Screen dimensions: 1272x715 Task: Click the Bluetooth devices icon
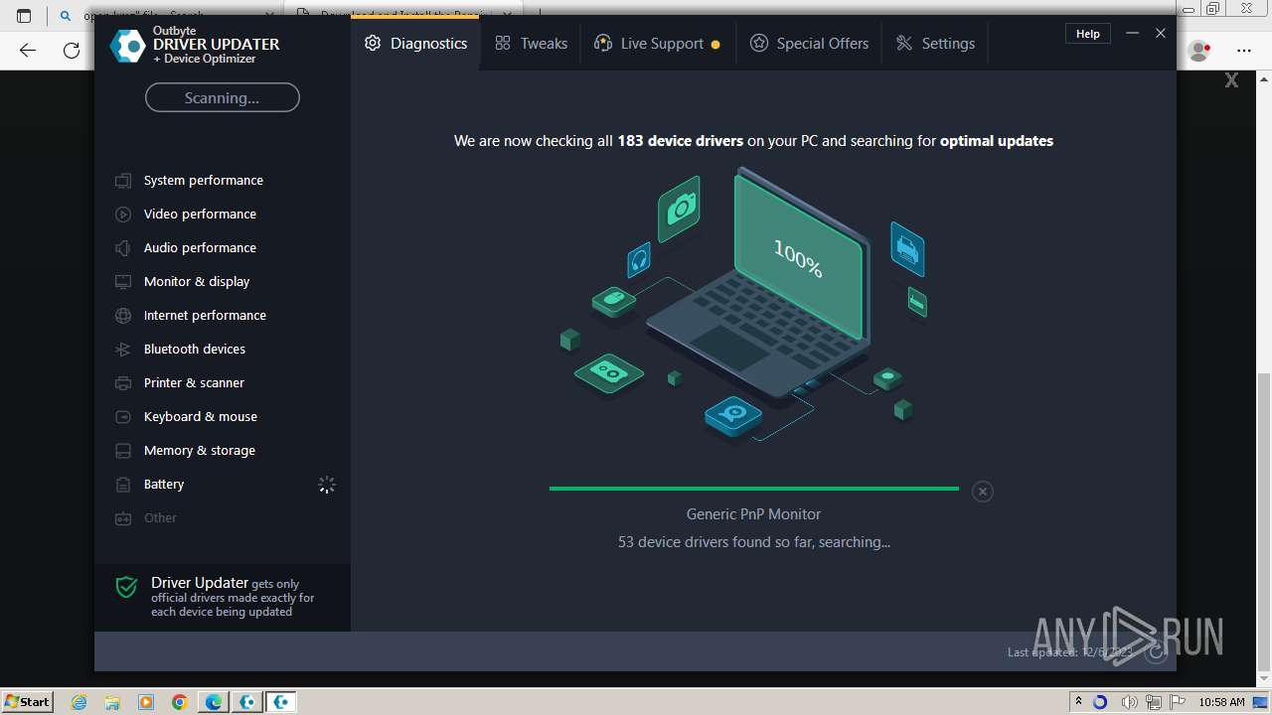123,350
